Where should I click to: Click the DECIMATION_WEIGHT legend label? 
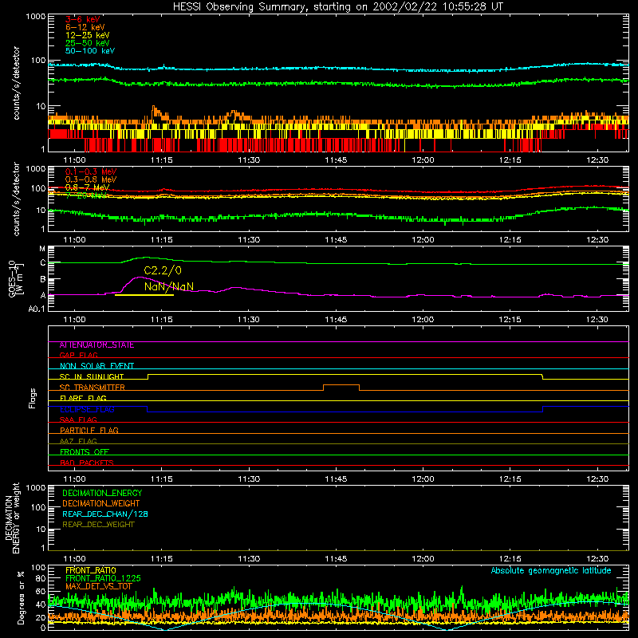coord(101,504)
